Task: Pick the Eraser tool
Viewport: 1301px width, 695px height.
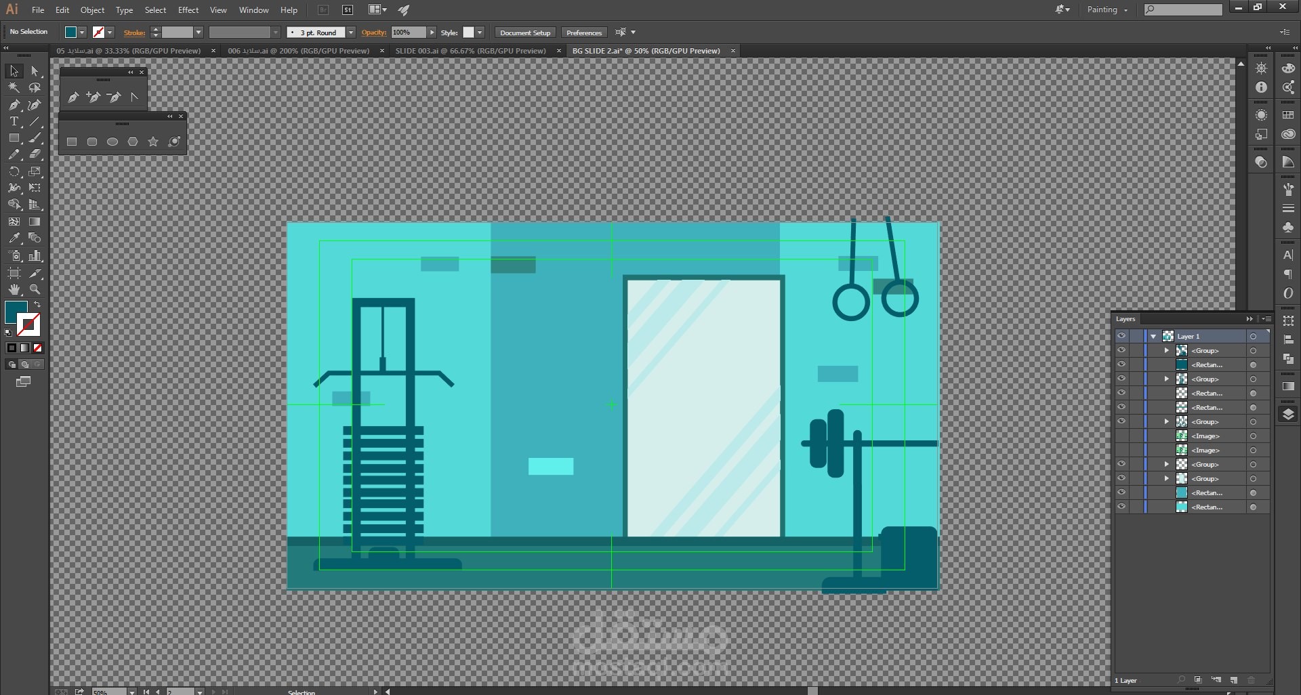Action: pyautogui.click(x=35, y=154)
